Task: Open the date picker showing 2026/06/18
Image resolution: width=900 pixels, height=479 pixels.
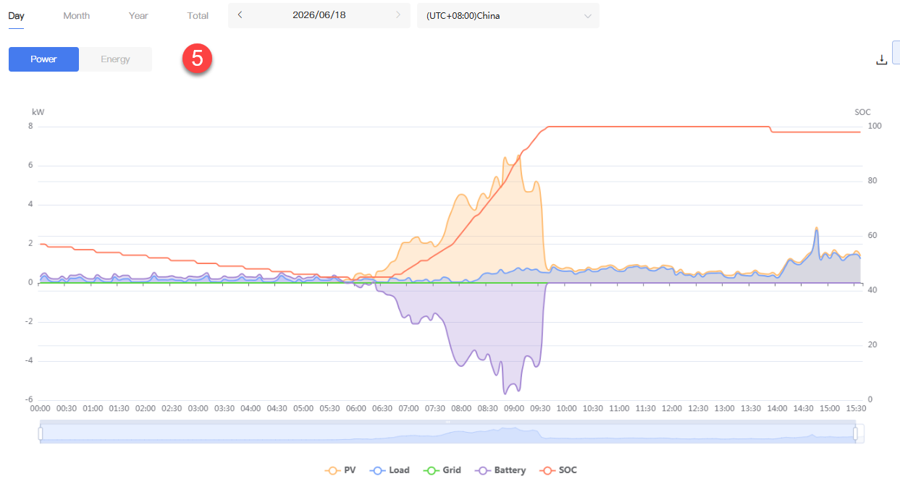Action: 319,15
